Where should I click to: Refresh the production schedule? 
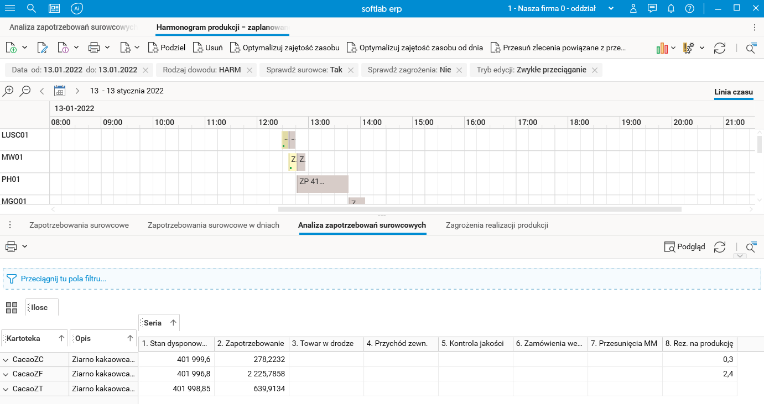tap(720, 48)
